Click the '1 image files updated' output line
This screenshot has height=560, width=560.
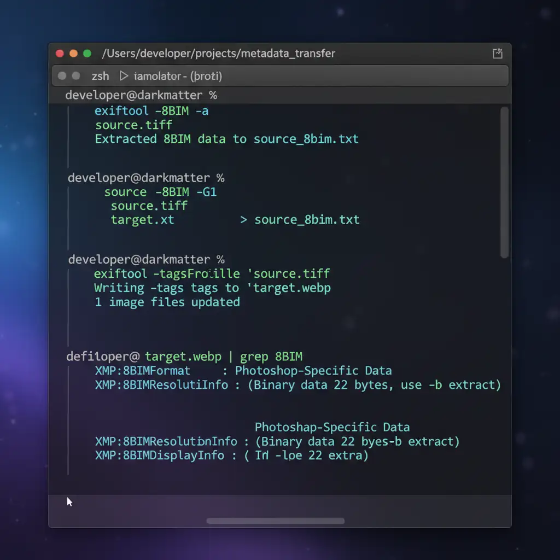tap(167, 302)
